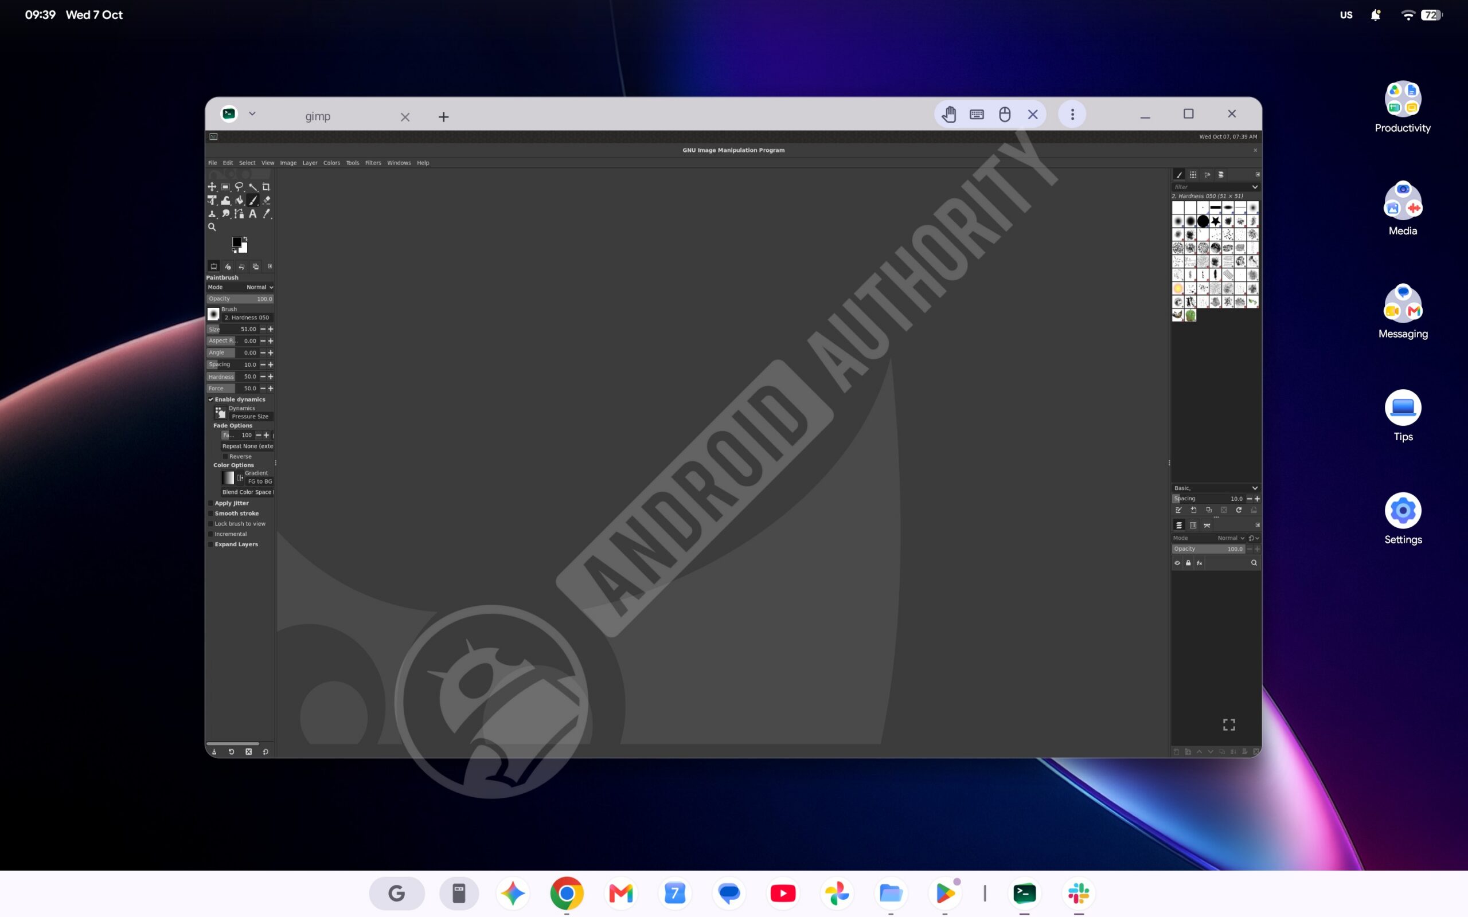Open the Blend Color Space dropdown
This screenshot has width=1468, height=917.
248,492
